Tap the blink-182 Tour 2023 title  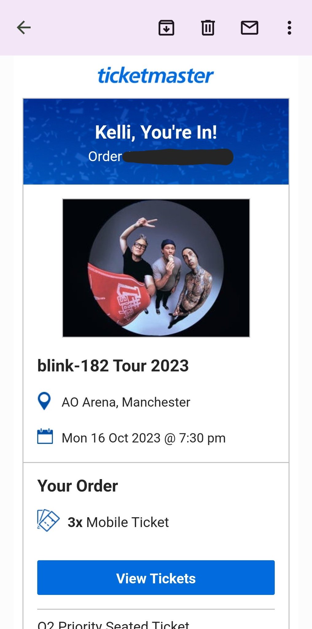(x=113, y=365)
